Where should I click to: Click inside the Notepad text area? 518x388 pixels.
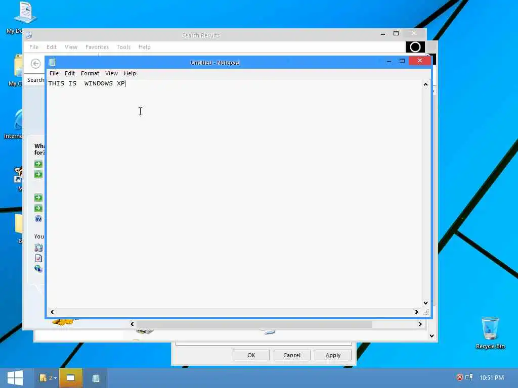(235, 193)
